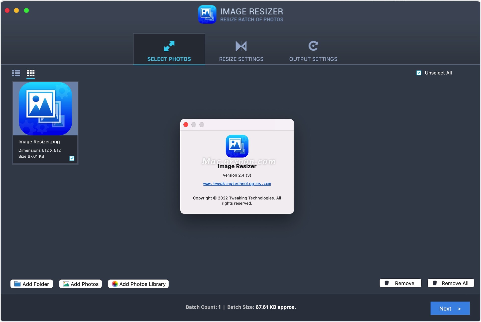Click the Resize Settings mirror icon
481x322 pixels.
[241, 46]
